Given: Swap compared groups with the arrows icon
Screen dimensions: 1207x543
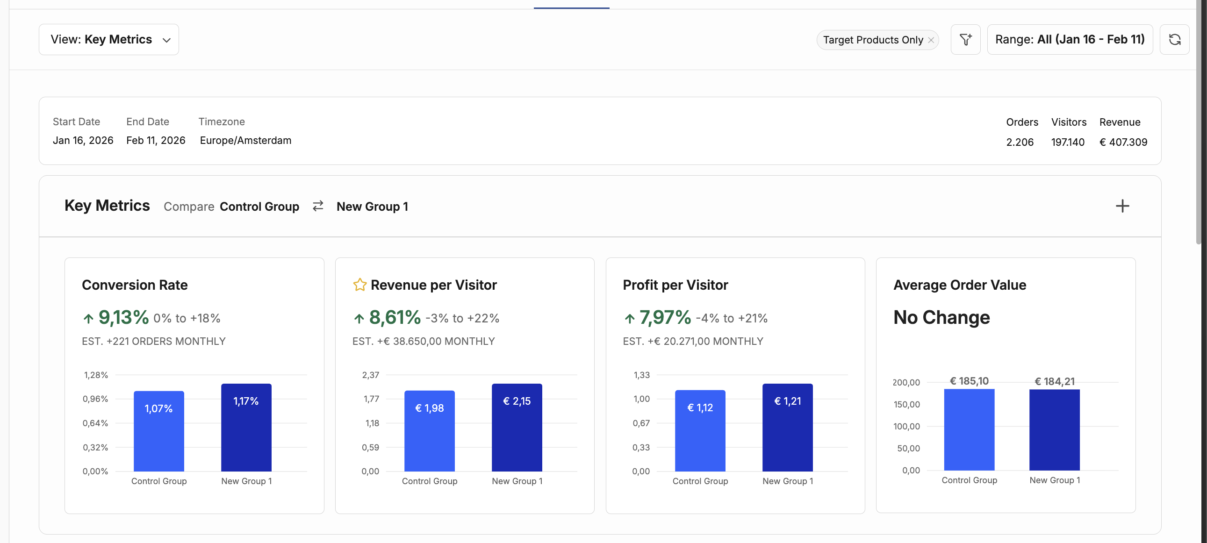Looking at the screenshot, I should tap(318, 206).
